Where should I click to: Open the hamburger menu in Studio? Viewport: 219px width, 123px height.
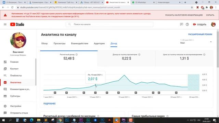5,24
